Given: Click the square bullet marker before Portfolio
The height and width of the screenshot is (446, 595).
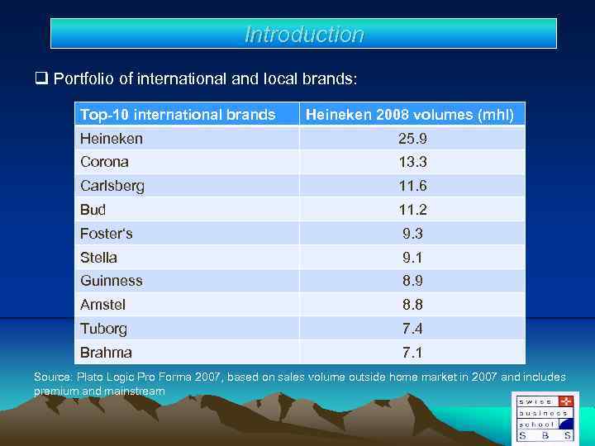Looking at the screenshot, I should click(x=42, y=78).
